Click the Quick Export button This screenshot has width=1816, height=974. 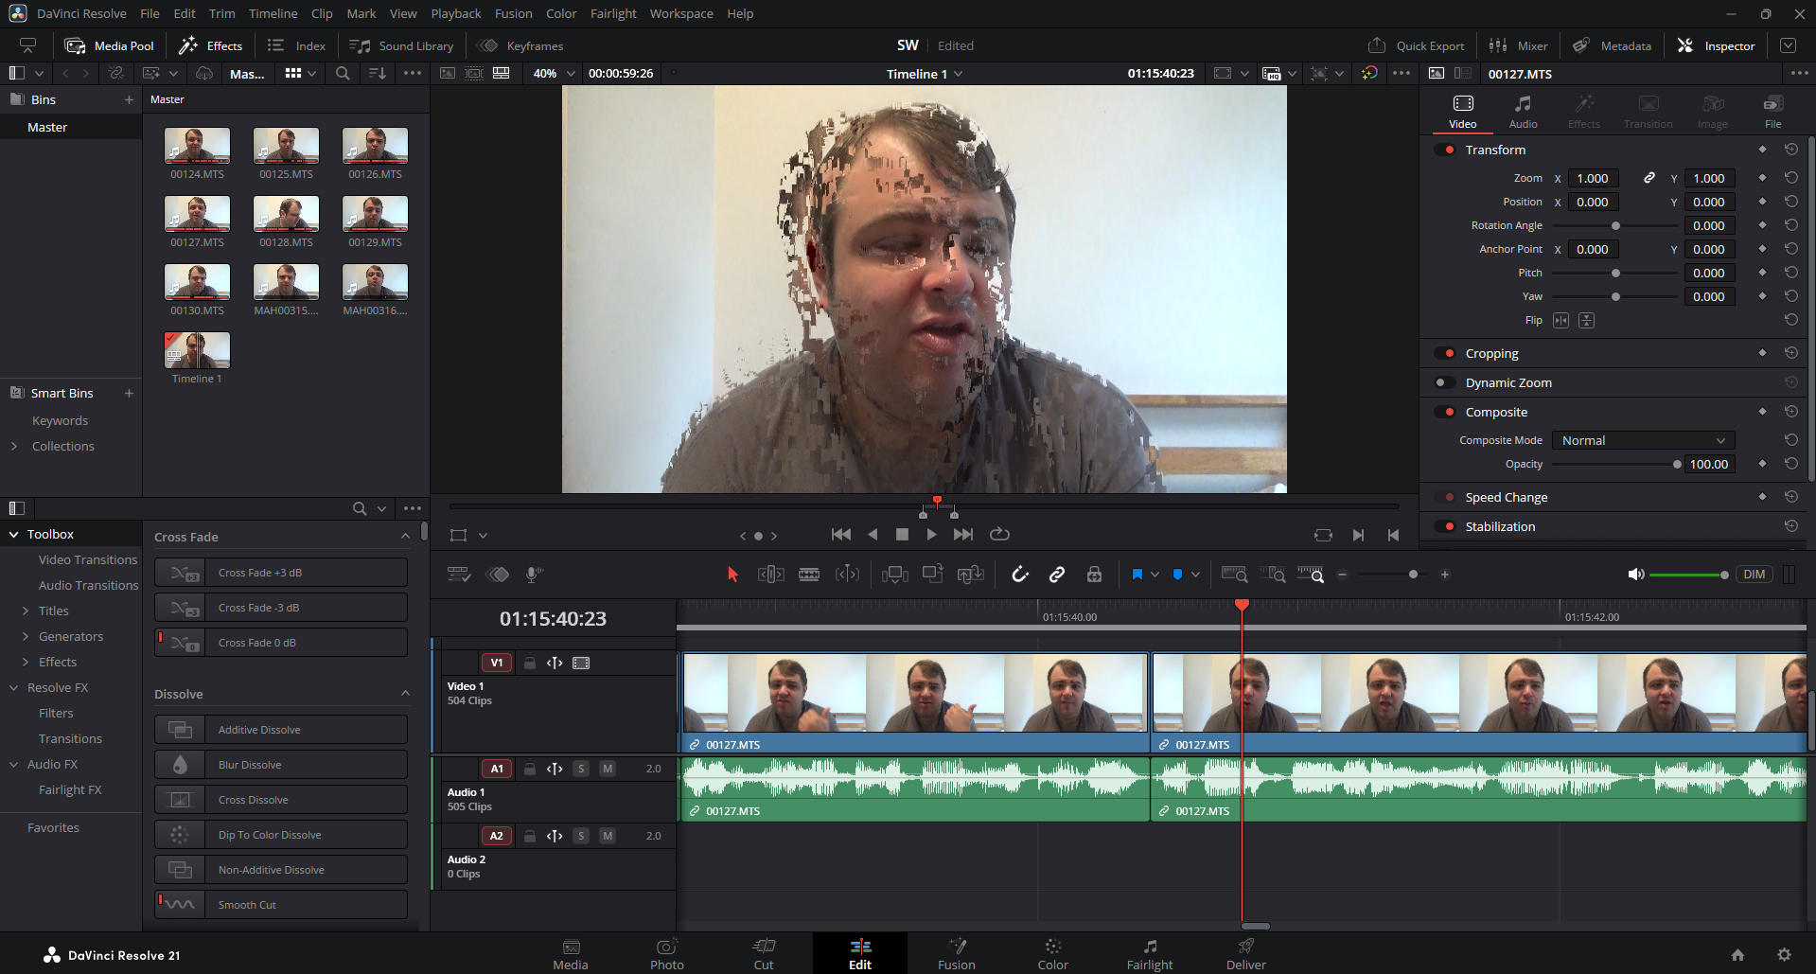(x=1416, y=45)
